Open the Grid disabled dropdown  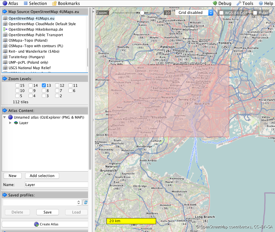(194, 12)
